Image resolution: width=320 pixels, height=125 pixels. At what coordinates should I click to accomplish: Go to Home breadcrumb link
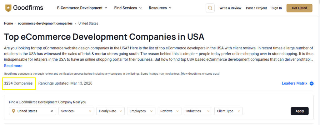[8, 23]
